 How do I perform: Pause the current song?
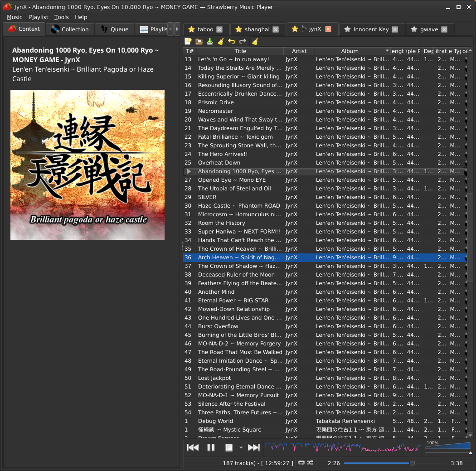pyautogui.click(x=211, y=447)
